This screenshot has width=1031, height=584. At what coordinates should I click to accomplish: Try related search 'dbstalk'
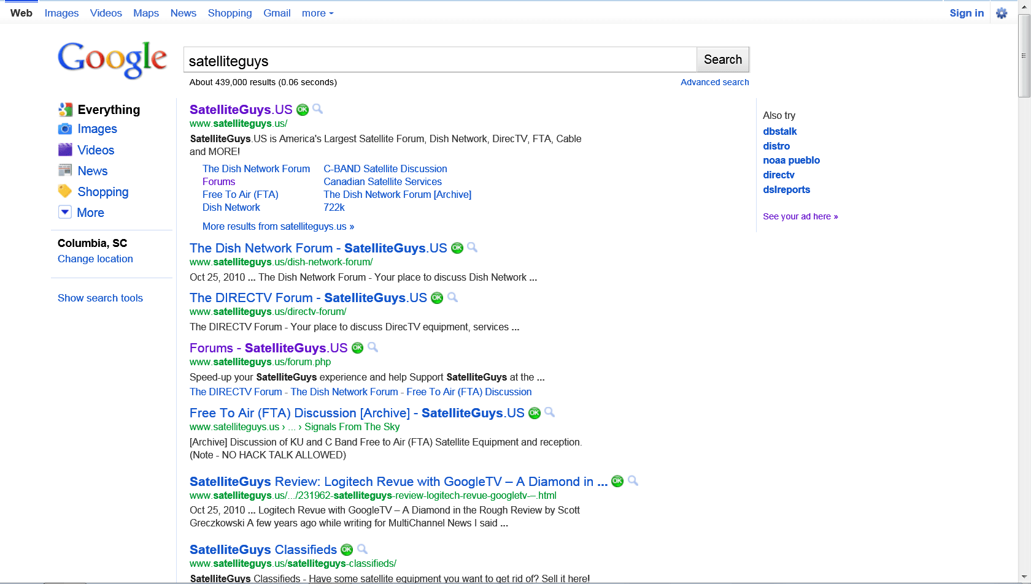click(779, 131)
